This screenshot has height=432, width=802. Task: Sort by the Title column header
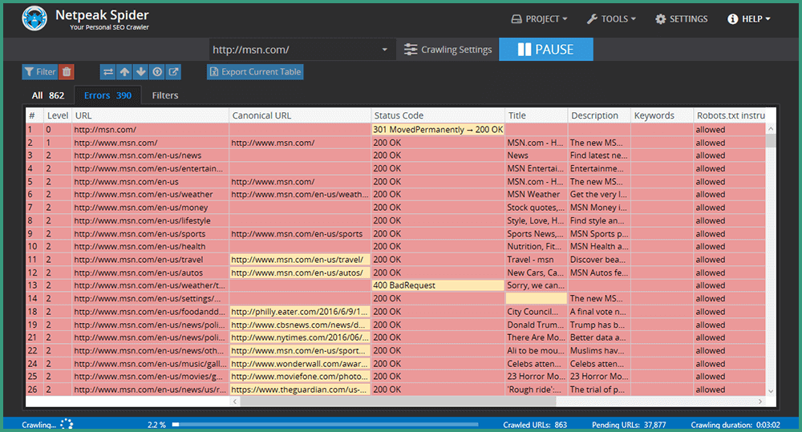[536, 115]
